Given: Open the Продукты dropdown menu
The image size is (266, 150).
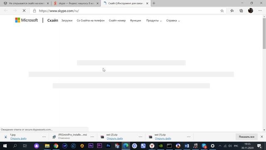Looking at the screenshot, I should point(154,20).
